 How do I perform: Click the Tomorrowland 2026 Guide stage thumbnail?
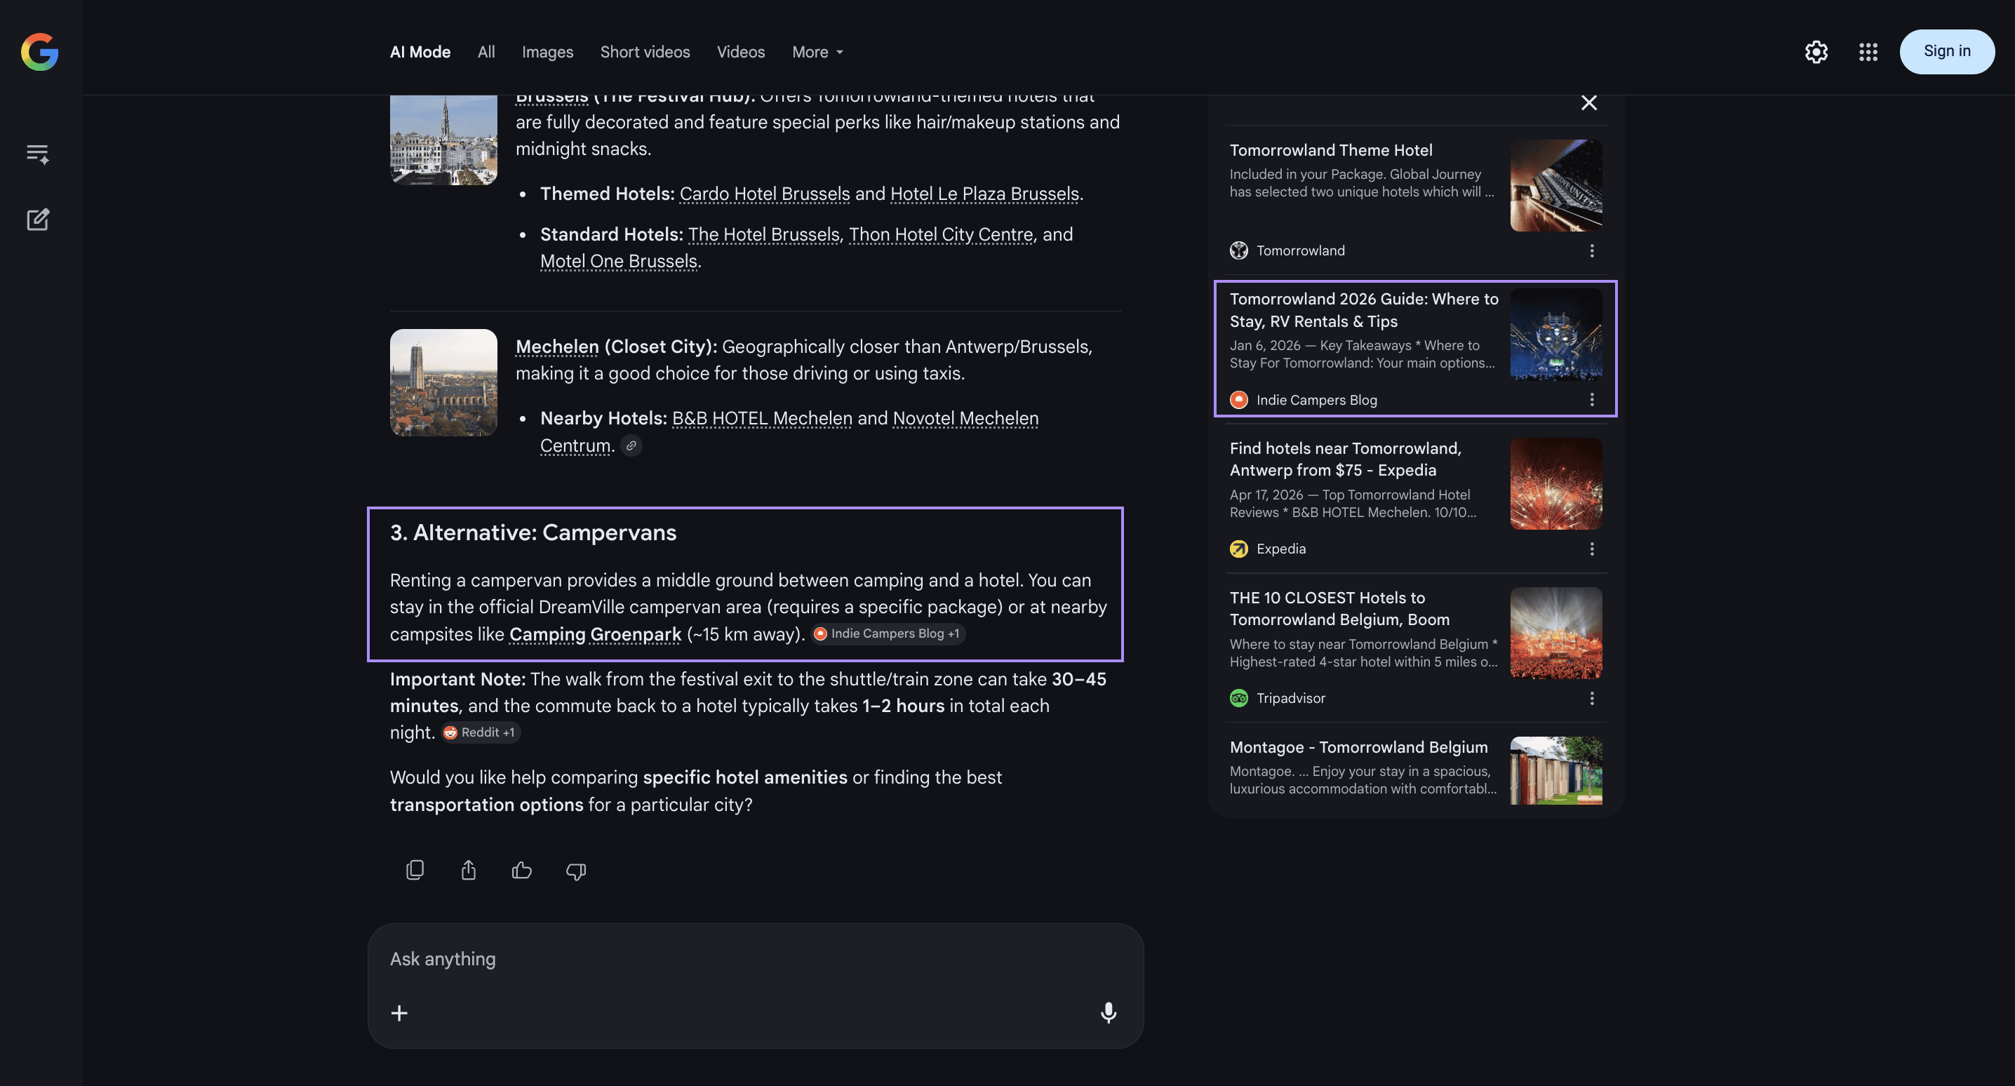point(1556,334)
